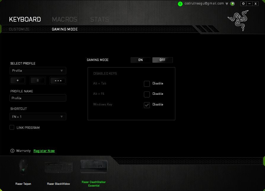Expand the Shortcut FN + 1 dropdown

click(38, 117)
